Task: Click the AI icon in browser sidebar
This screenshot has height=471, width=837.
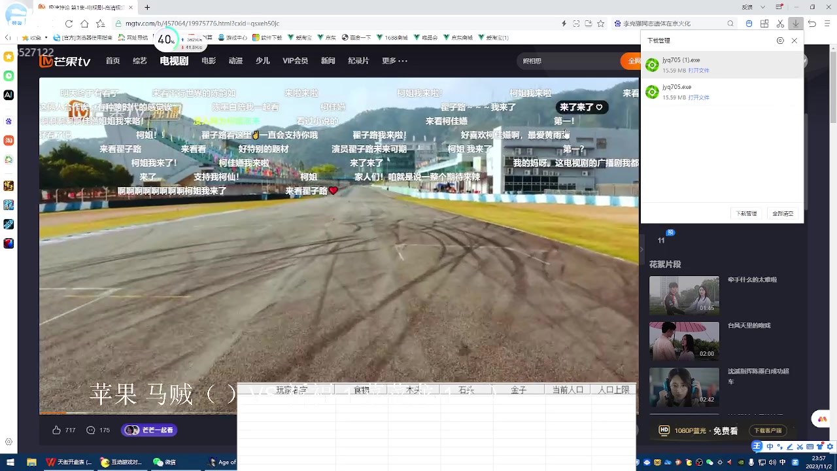Action: pyautogui.click(x=9, y=95)
